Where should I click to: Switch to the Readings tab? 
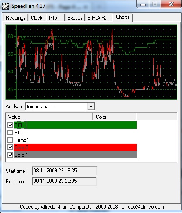tap(16, 18)
